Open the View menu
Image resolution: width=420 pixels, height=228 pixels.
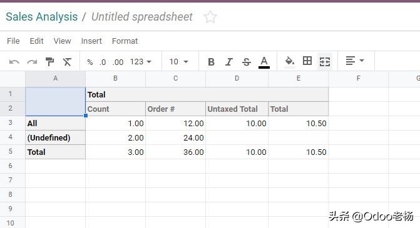[62, 41]
